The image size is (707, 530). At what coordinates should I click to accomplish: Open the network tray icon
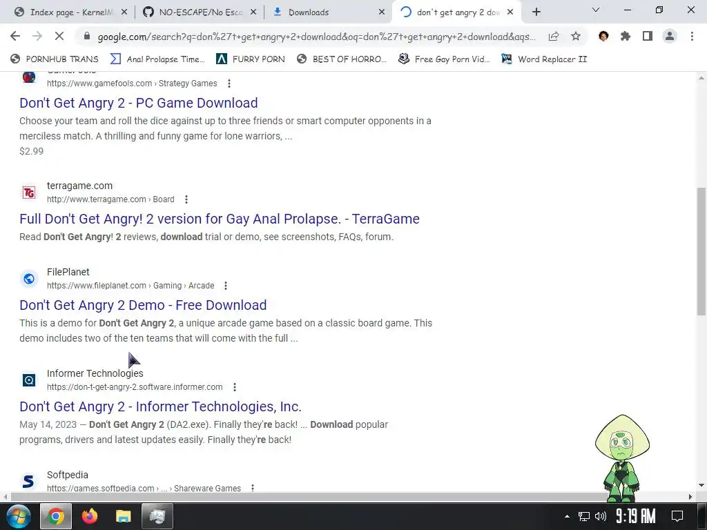[584, 516]
